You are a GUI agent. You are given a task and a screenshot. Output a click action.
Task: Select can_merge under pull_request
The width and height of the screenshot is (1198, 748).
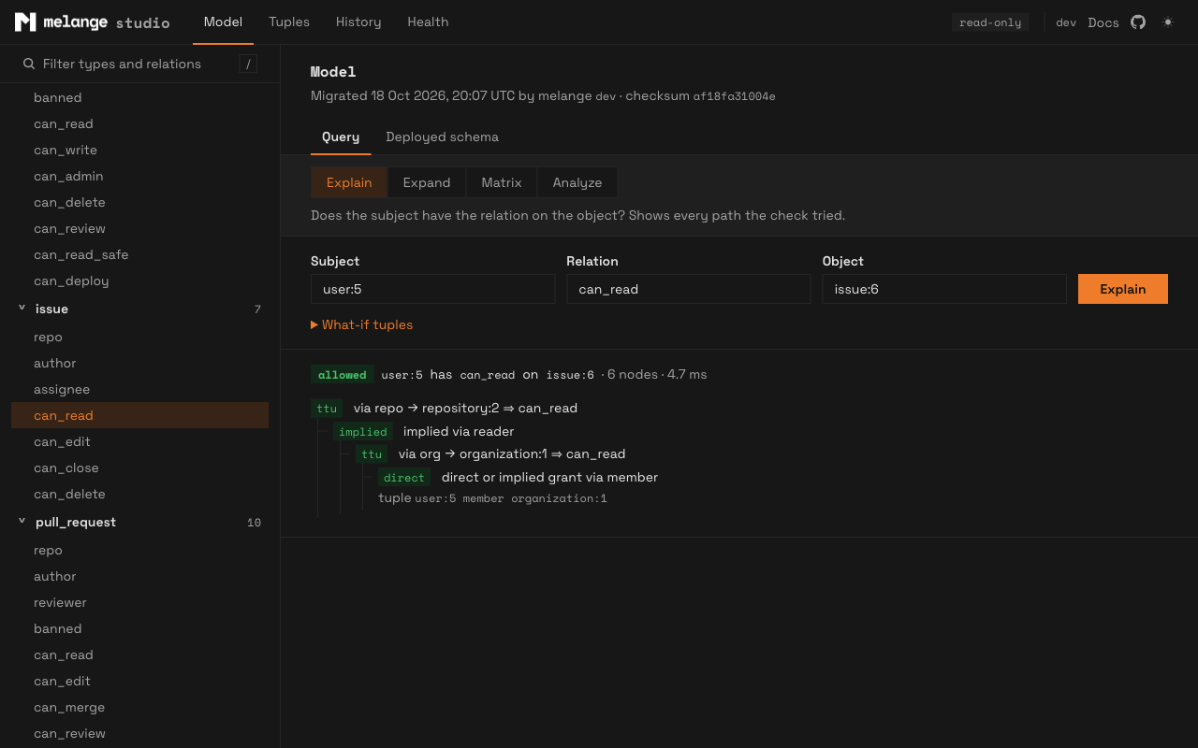(139, 707)
